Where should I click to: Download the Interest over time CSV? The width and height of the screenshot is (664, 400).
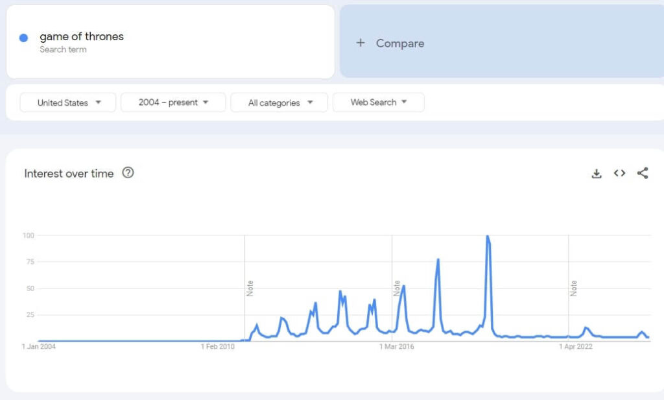[x=597, y=174]
